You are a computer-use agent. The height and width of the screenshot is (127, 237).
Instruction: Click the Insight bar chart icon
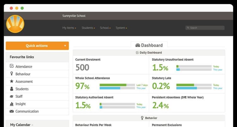(12, 104)
